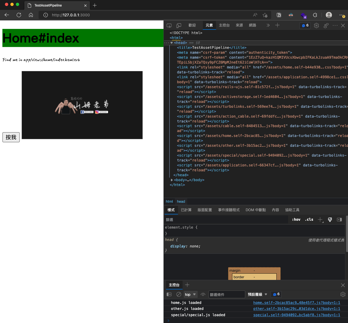Open the 6 issues badge in console toolbar

276,294
